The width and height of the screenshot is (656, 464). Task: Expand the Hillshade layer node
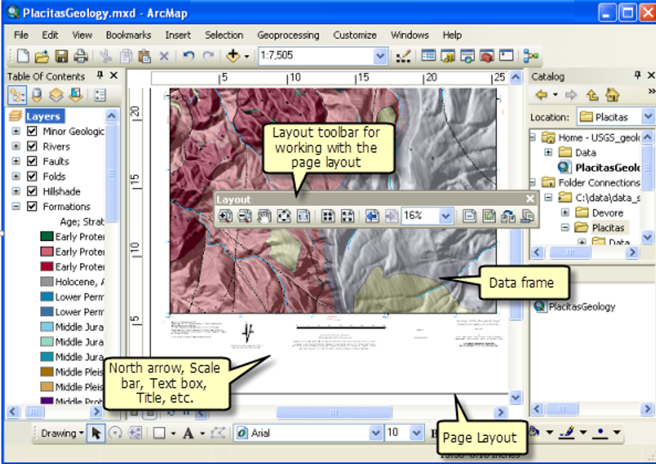pyautogui.click(x=16, y=191)
